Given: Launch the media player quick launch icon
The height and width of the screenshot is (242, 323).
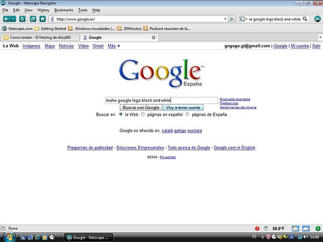Looking at the screenshot, I should [x=45, y=237].
